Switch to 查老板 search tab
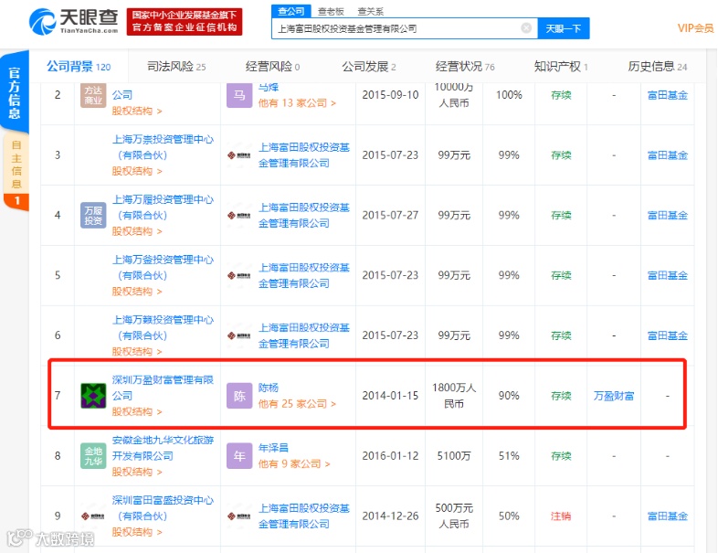The height and width of the screenshot is (553, 718). (x=331, y=11)
